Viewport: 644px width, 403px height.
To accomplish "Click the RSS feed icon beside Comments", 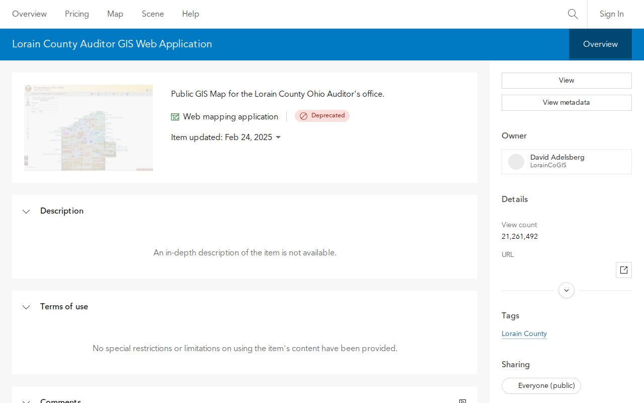I will click(x=462, y=401).
